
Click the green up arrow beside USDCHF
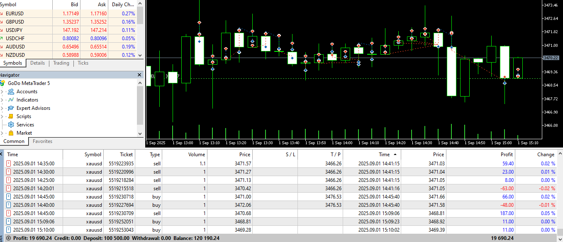click(2, 39)
